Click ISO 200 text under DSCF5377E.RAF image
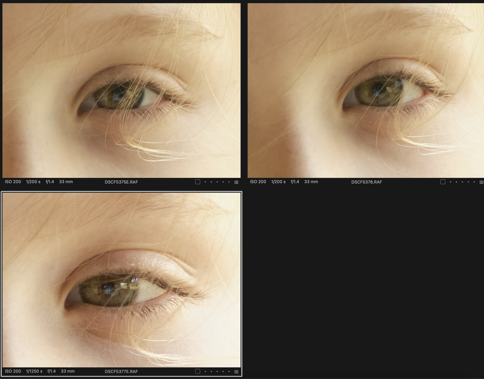Screen dimensions: 484x379 pos(13,371)
